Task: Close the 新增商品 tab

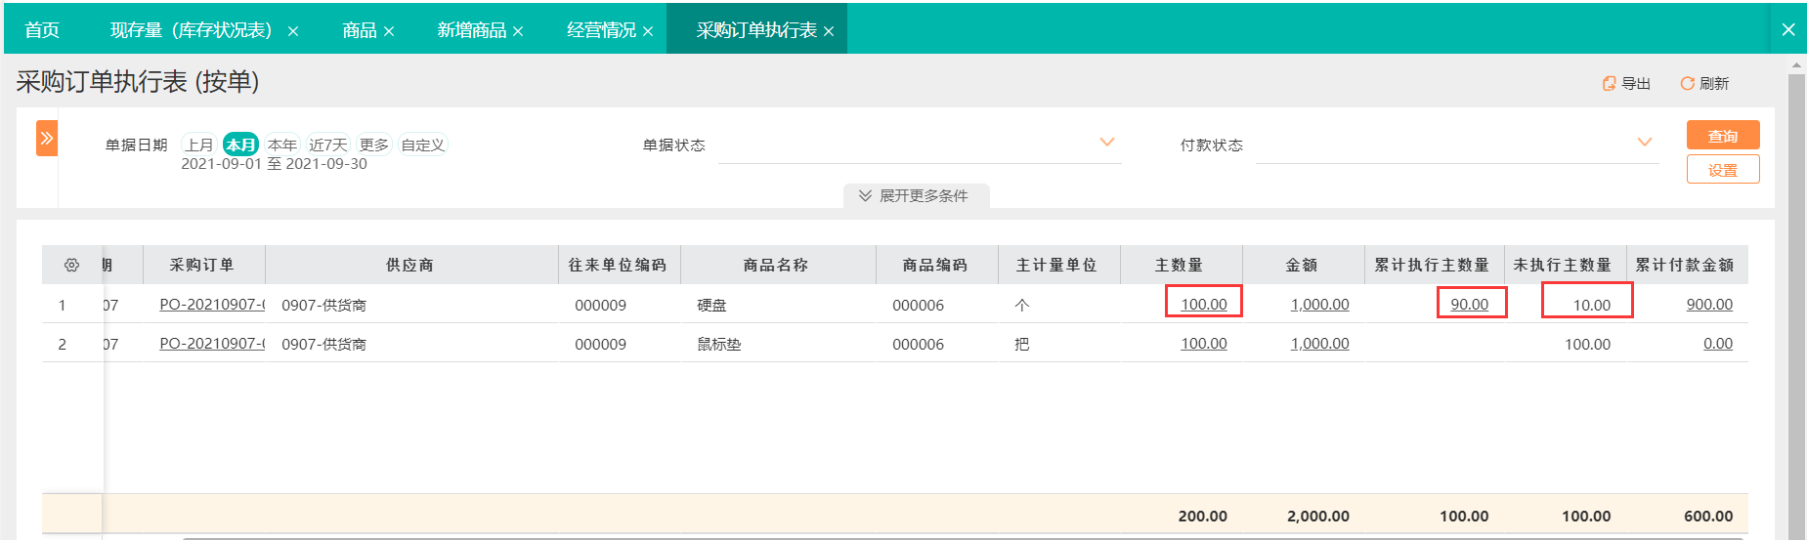Action: 518,31
